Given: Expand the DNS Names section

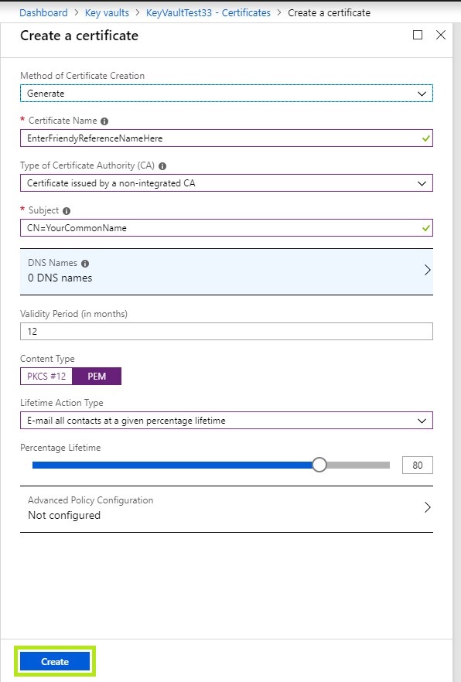Looking at the screenshot, I should 226,272.
